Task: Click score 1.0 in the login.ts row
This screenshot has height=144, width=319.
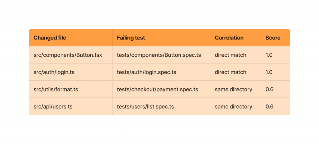Action: coord(269,72)
